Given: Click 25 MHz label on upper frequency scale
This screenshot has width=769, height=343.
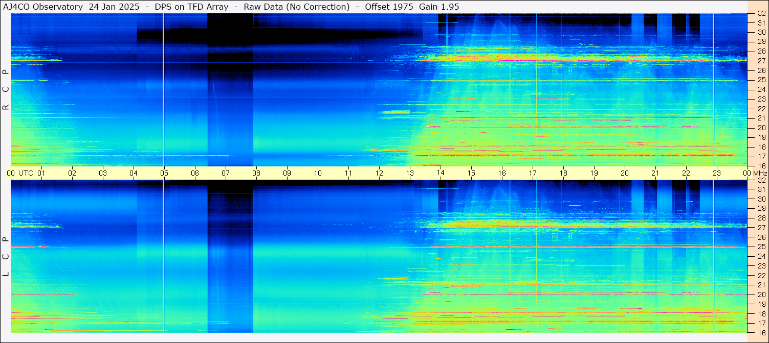Looking at the screenshot, I should pyautogui.click(x=761, y=80).
